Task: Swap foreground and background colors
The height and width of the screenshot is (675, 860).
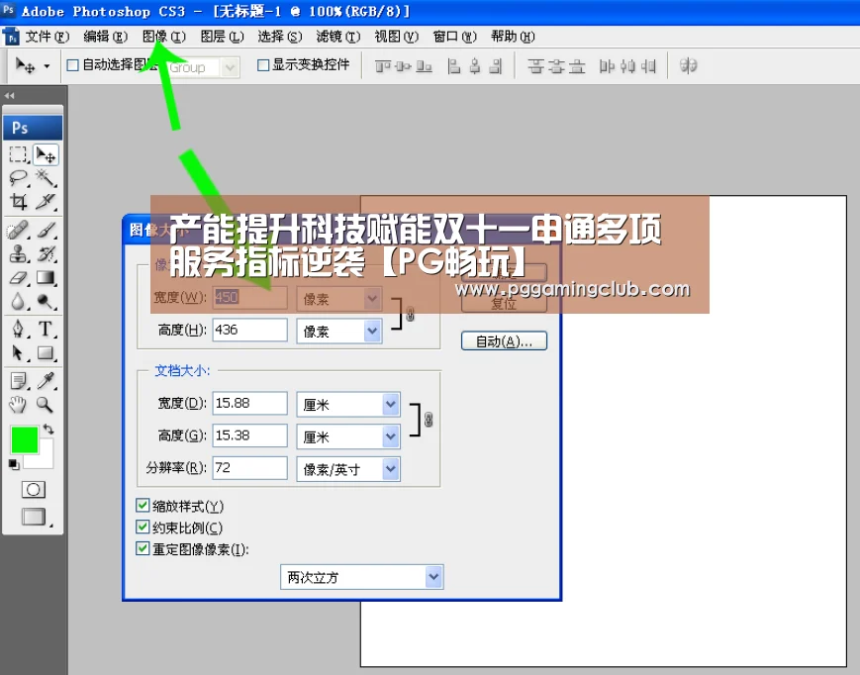Action: [48, 430]
